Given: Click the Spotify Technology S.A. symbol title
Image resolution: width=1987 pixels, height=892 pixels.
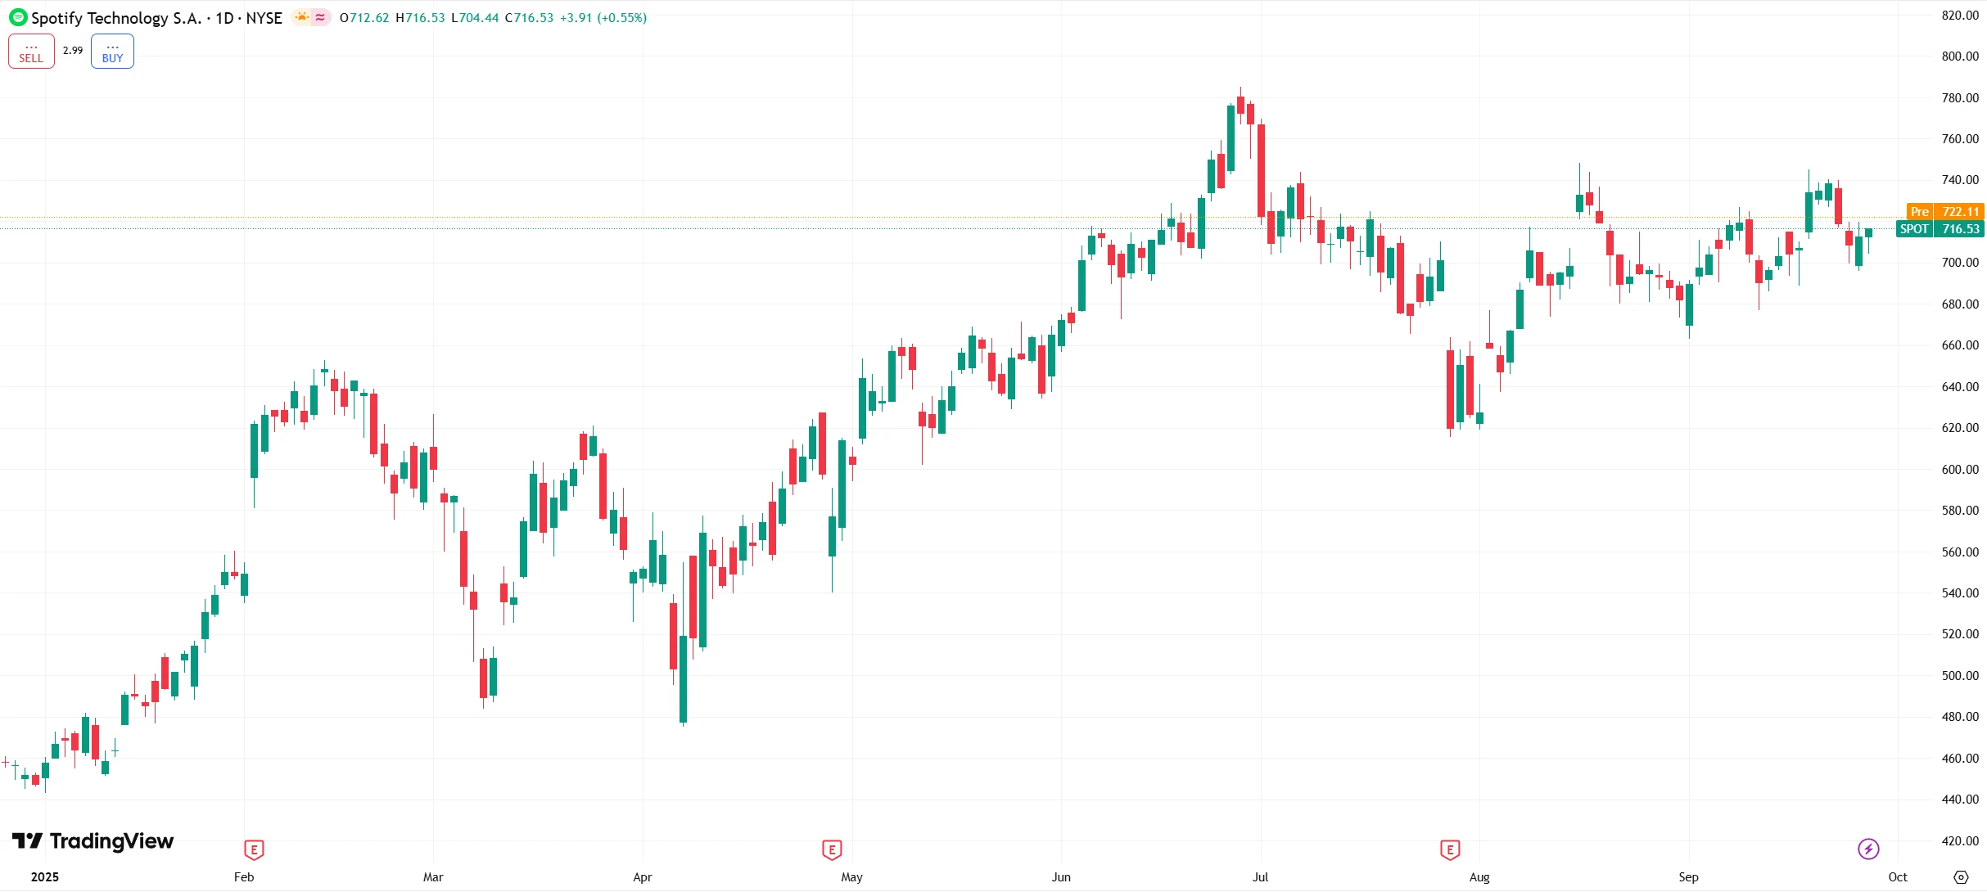Looking at the screenshot, I should (116, 18).
